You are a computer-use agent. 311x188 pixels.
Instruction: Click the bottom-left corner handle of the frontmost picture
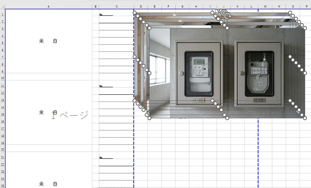point(149,118)
